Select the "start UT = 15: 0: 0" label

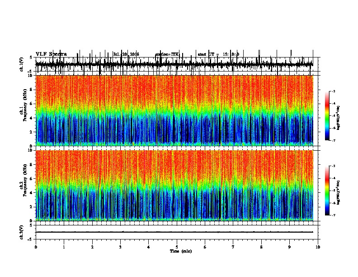[x=218, y=54]
